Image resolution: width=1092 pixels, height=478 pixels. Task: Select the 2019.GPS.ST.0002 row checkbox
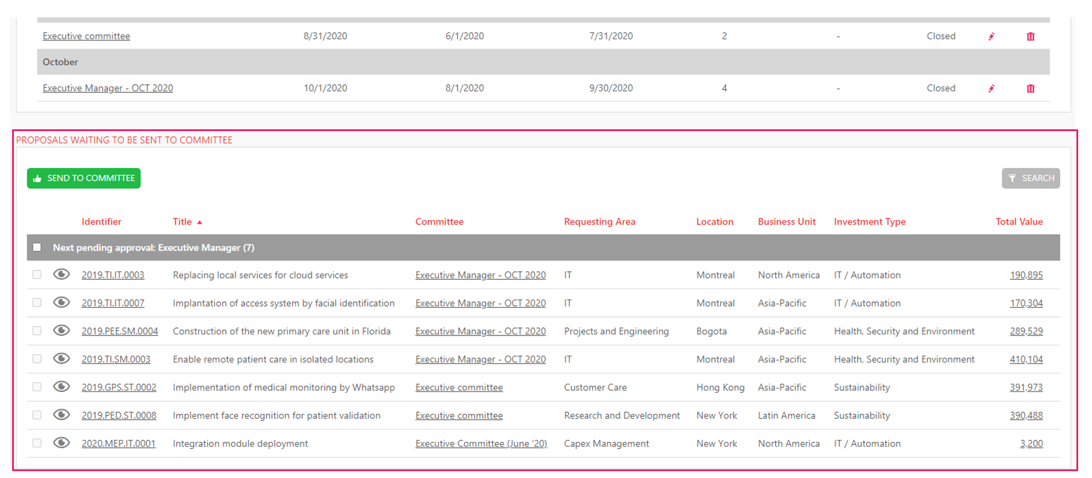37,387
